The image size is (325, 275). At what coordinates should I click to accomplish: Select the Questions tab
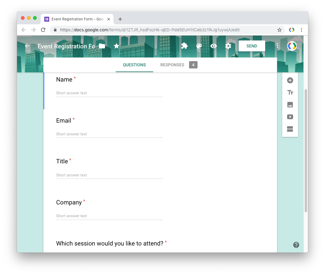click(134, 65)
